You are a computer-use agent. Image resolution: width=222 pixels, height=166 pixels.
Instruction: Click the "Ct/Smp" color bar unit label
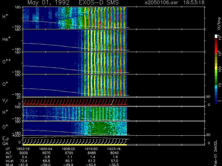click(x=219, y=24)
